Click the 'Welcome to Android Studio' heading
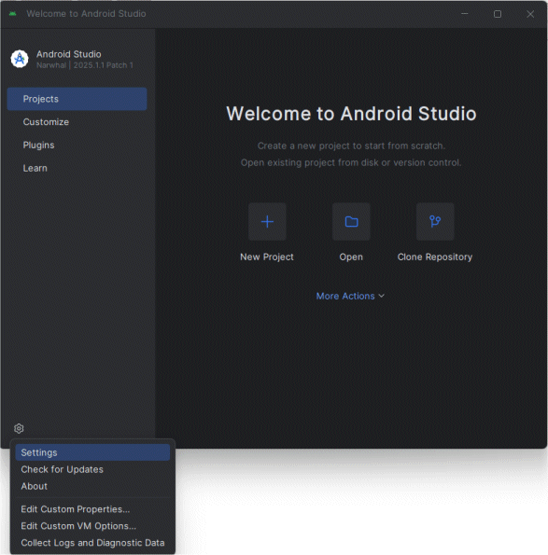The width and height of the screenshot is (548, 555). click(x=351, y=114)
